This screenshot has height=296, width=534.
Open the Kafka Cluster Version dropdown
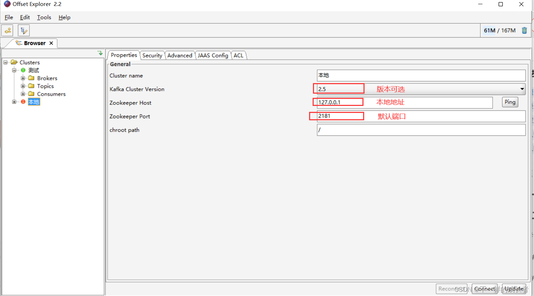click(522, 89)
